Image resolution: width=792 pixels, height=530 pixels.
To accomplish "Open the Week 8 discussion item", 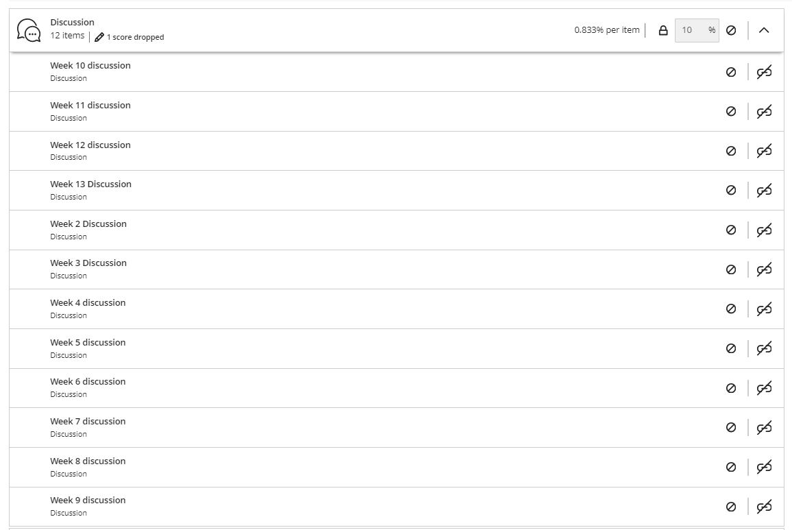I will click(x=88, y=461).
